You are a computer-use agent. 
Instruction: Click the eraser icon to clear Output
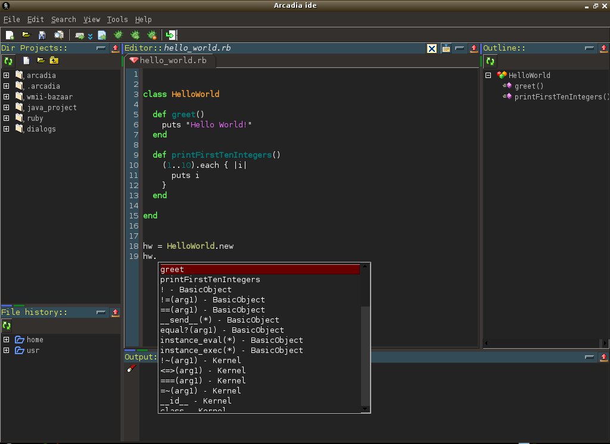132,369
